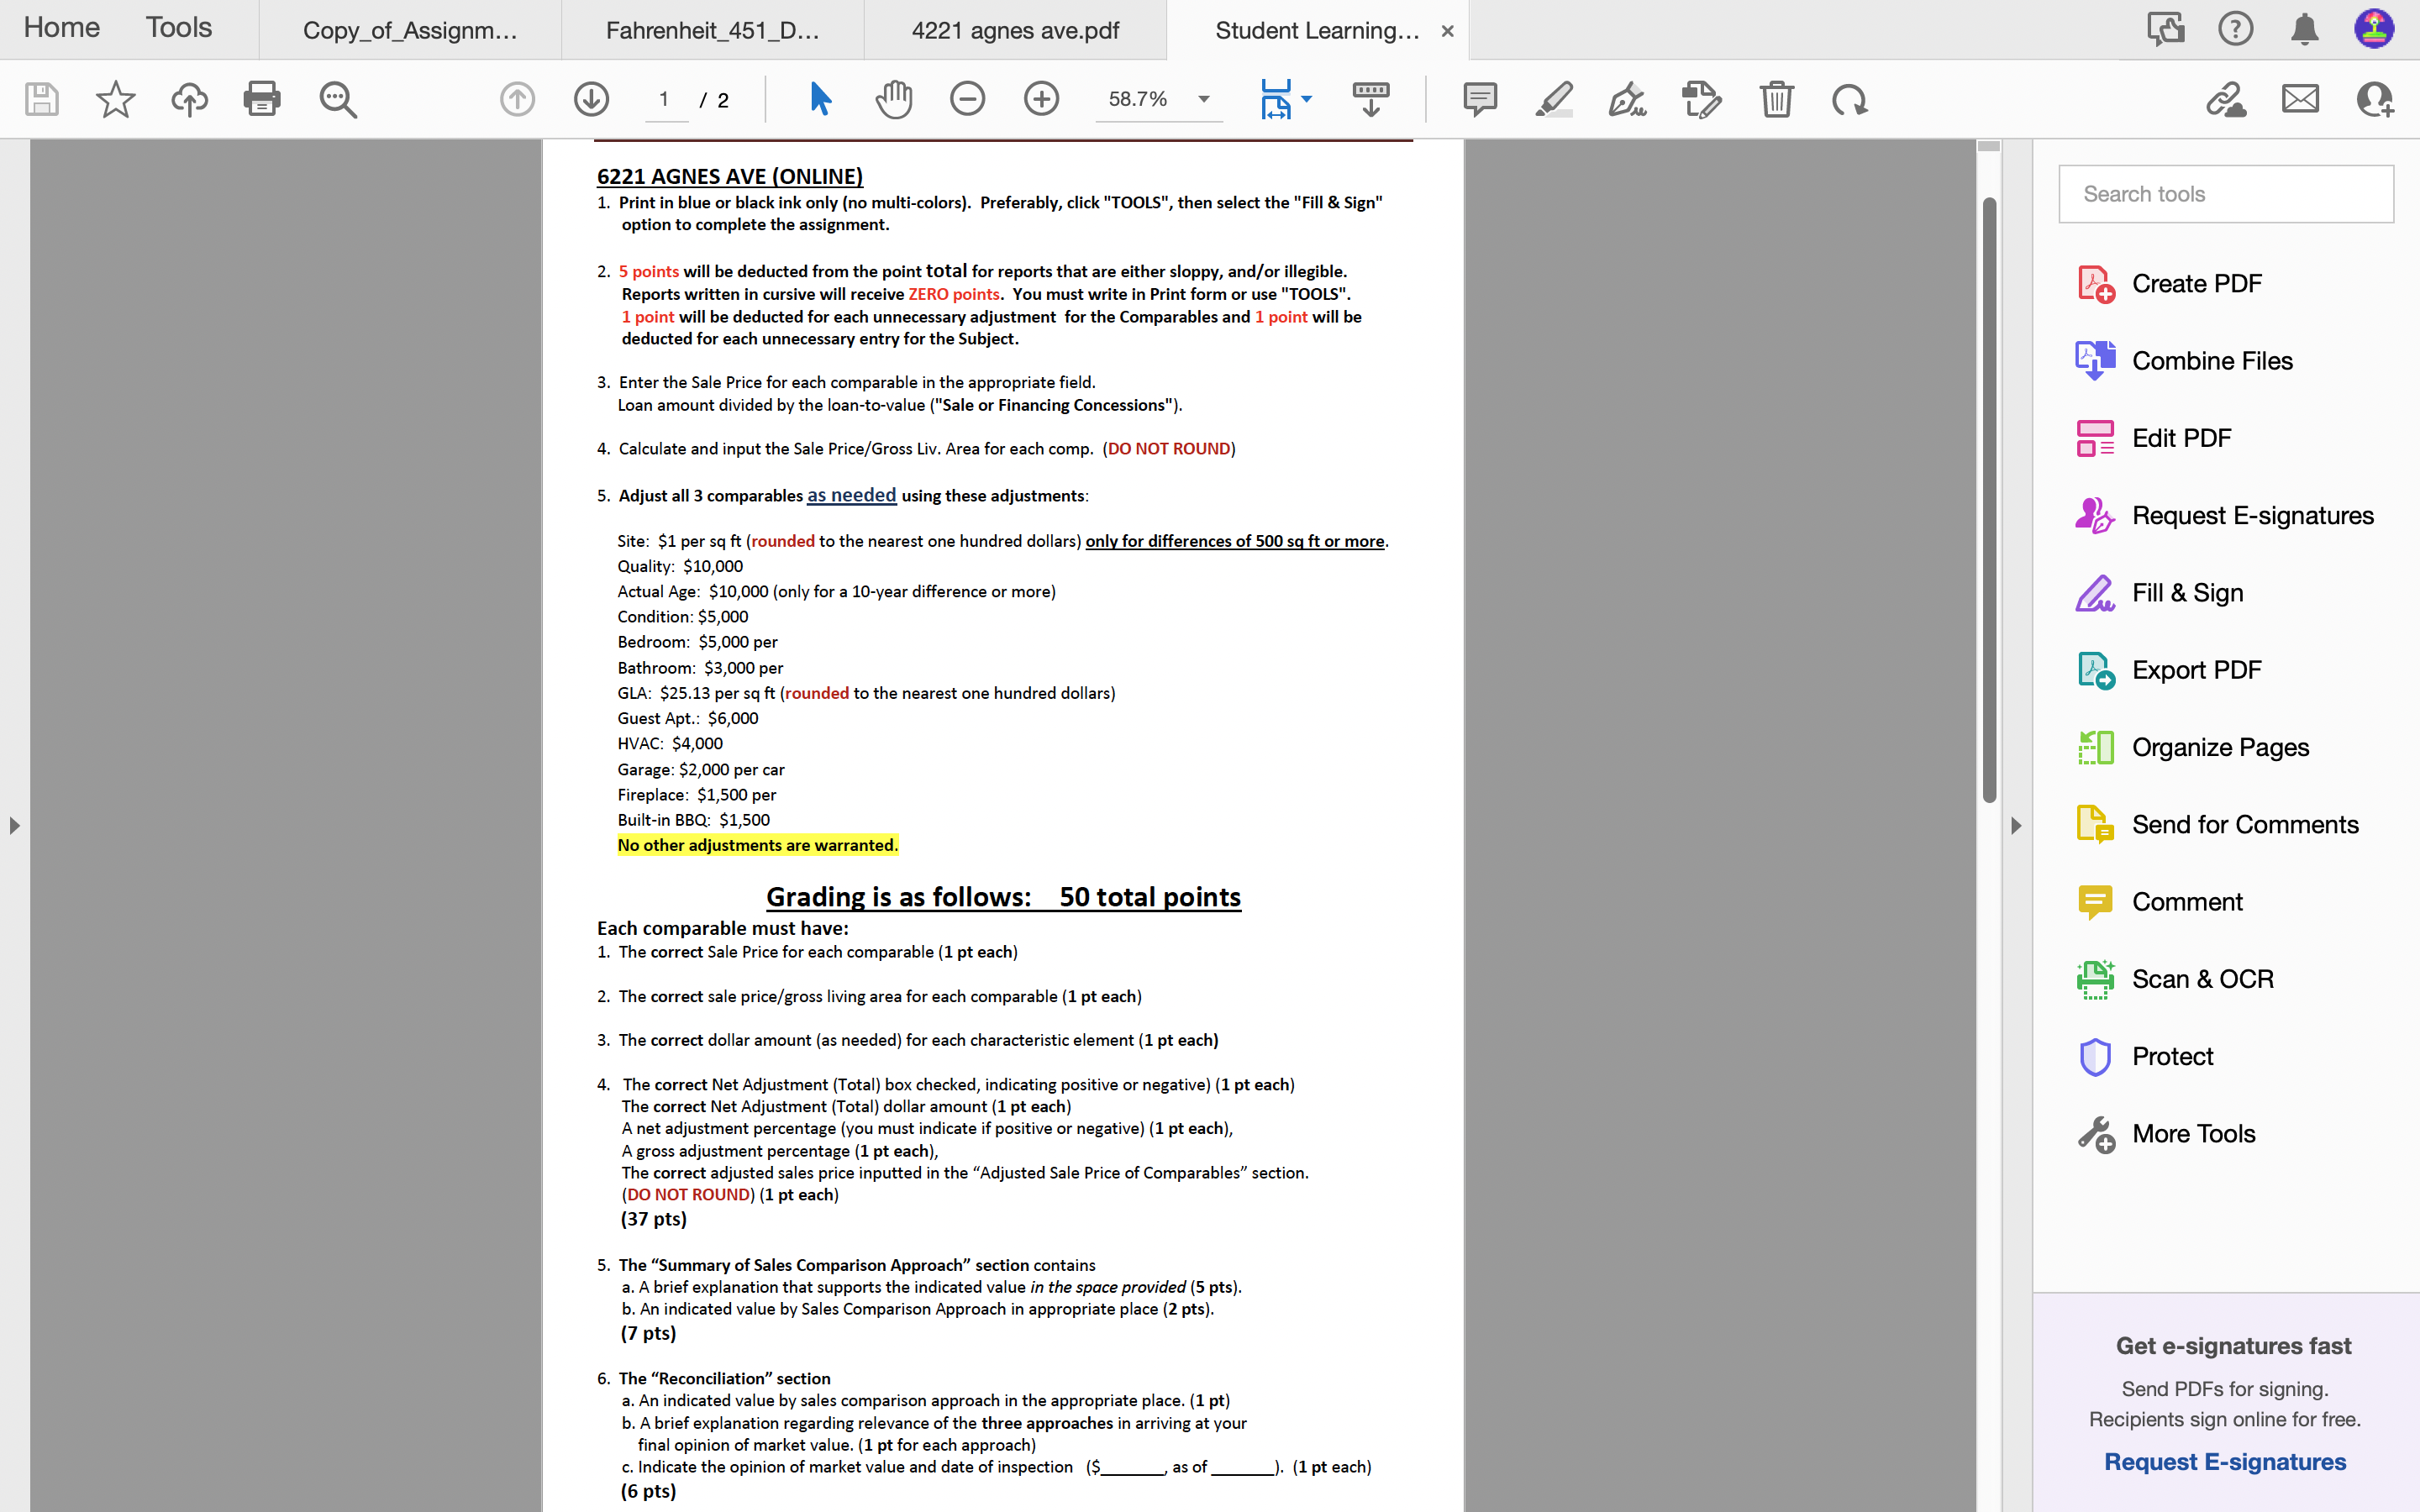Open the Tools tab
2420x1512 pixels.
tap(178, 28)
